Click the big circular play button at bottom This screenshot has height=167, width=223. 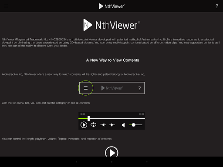tap(111, 152)
